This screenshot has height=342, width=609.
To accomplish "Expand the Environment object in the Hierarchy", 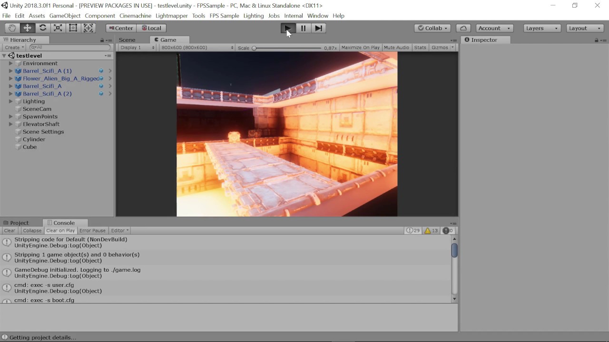I will pos(10,63).
